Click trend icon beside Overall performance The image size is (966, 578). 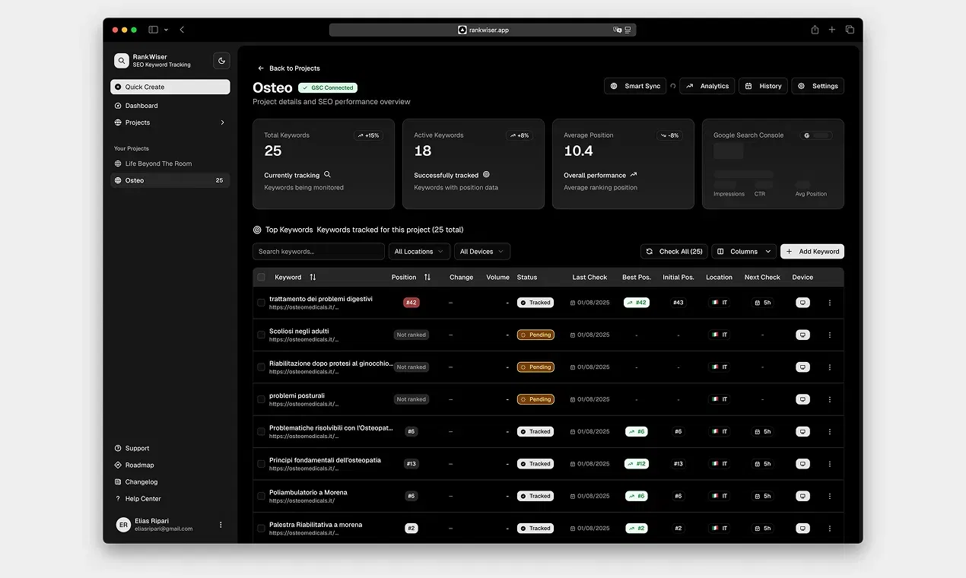[x=634, y=174]
